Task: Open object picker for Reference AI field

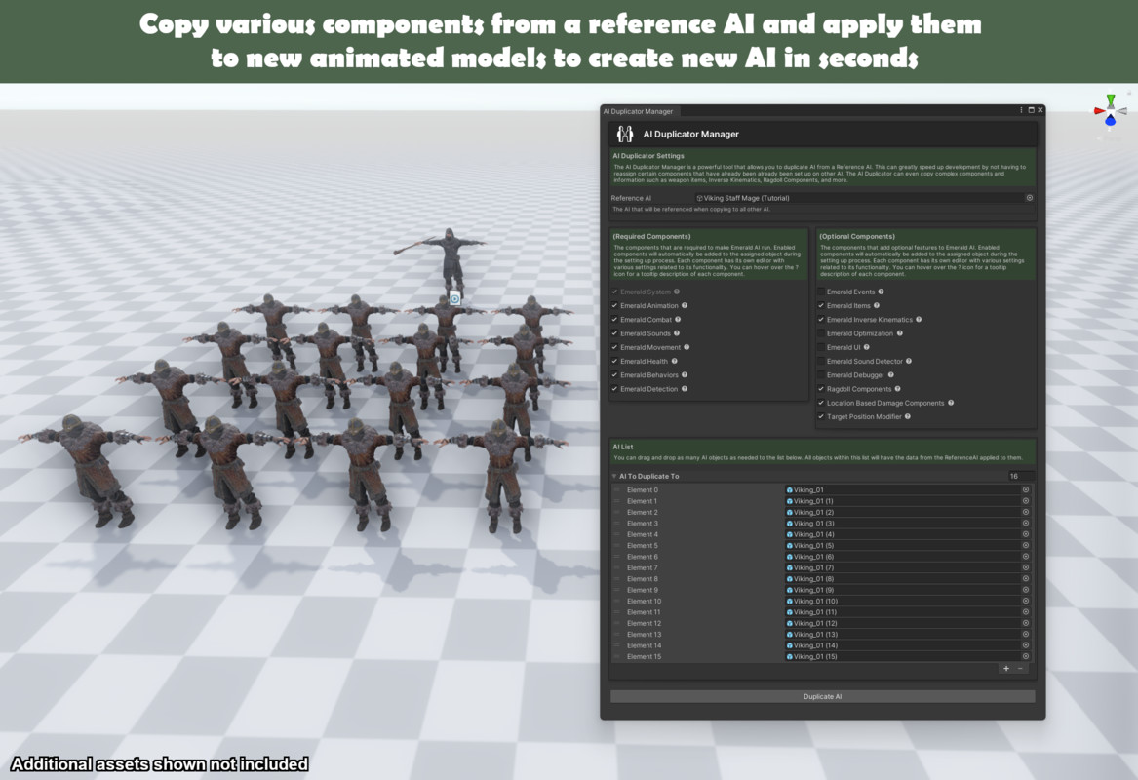Action: pos(1029,198)
